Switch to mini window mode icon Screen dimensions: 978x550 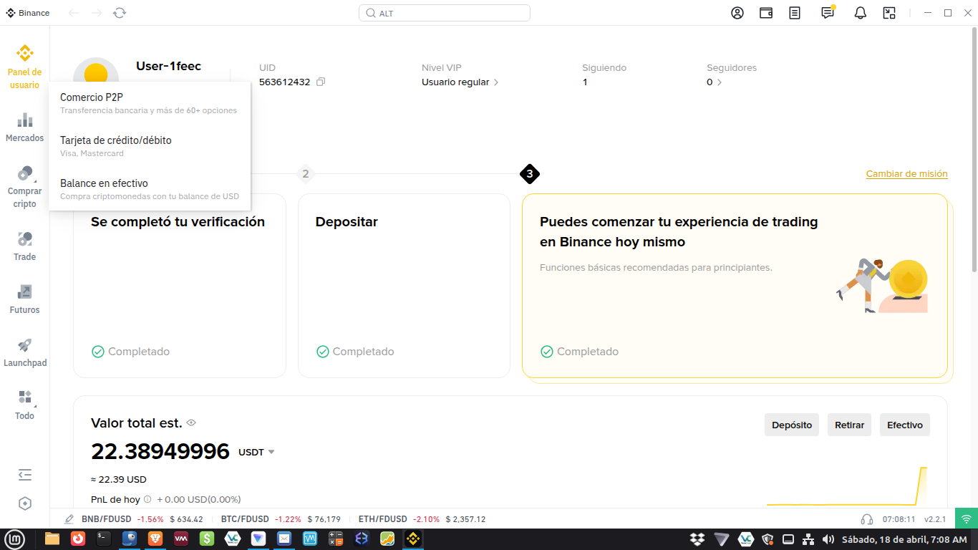click(889, 13)
